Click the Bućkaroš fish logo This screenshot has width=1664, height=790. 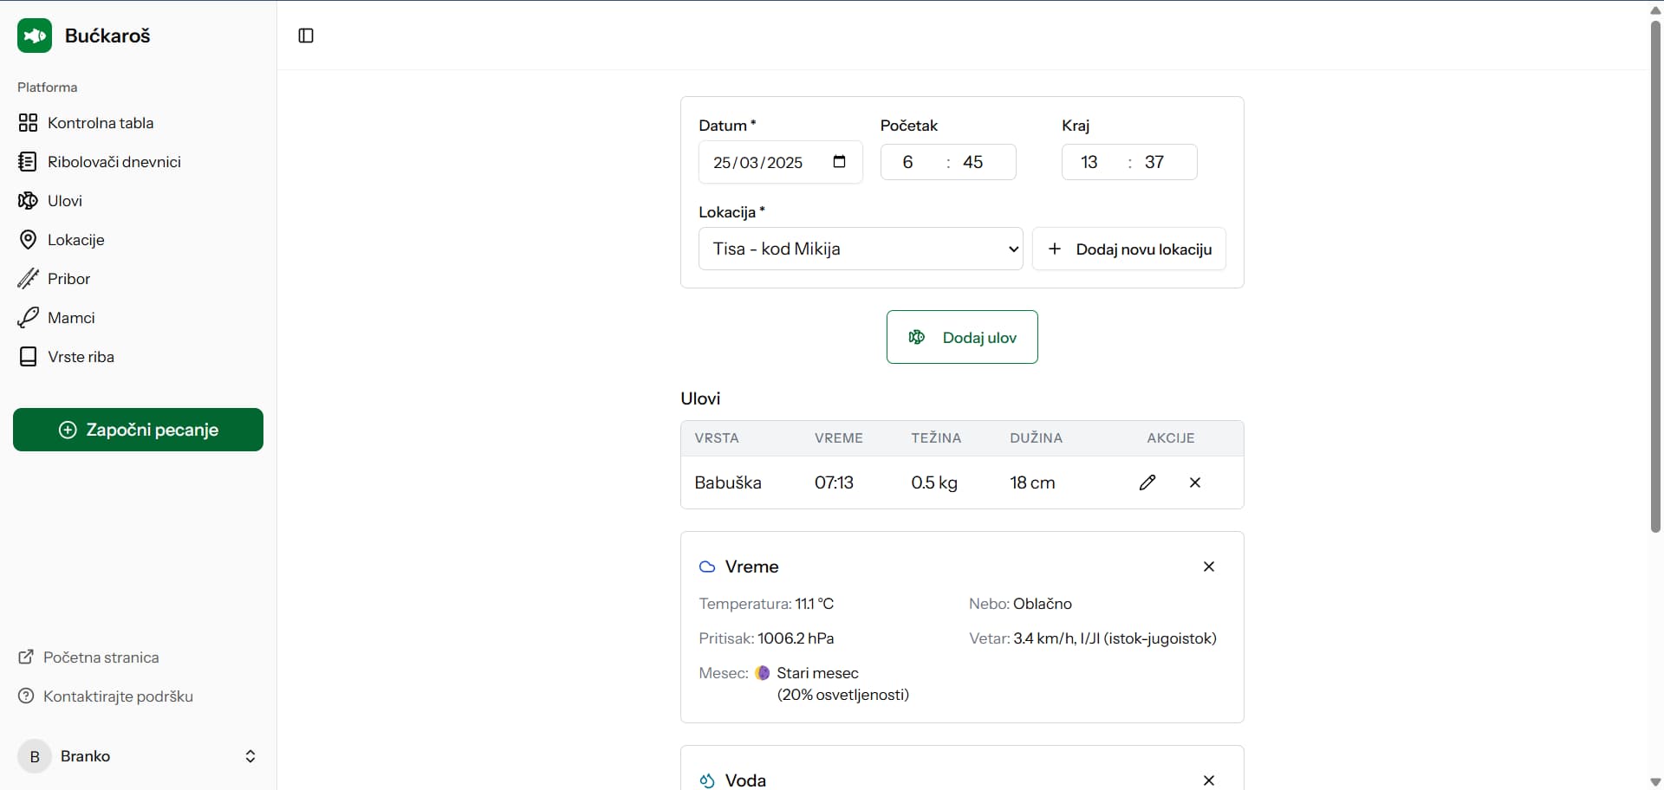click(35, 36)
